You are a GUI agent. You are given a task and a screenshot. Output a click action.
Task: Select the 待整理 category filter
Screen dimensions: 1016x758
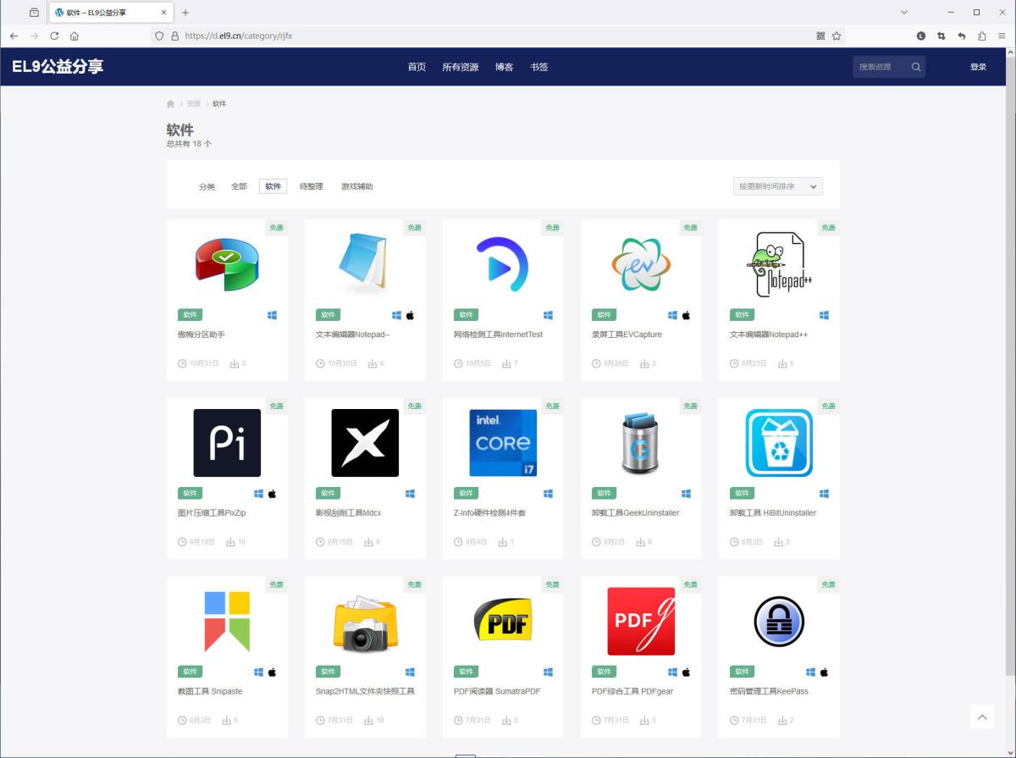click(x=311, y=186)
